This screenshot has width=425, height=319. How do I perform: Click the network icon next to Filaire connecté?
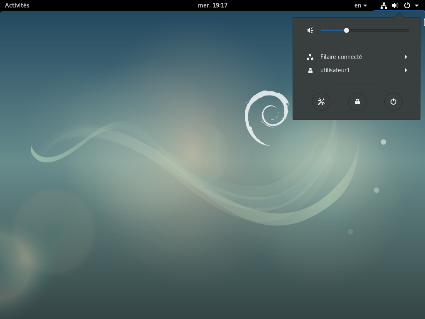tap(310, 57)
